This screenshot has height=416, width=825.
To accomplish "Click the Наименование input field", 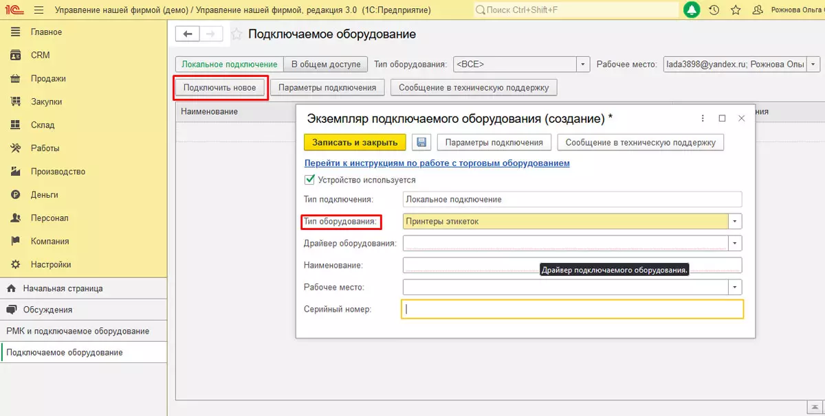I will click(572, 265).
